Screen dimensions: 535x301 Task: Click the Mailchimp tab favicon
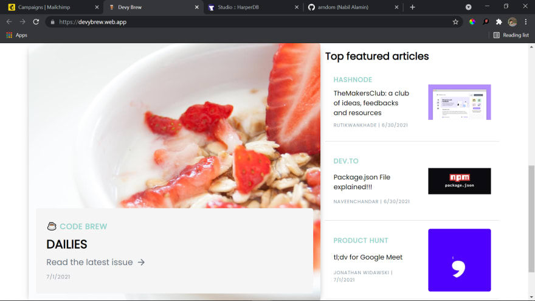pyautogui.click(x=12, y=7)
